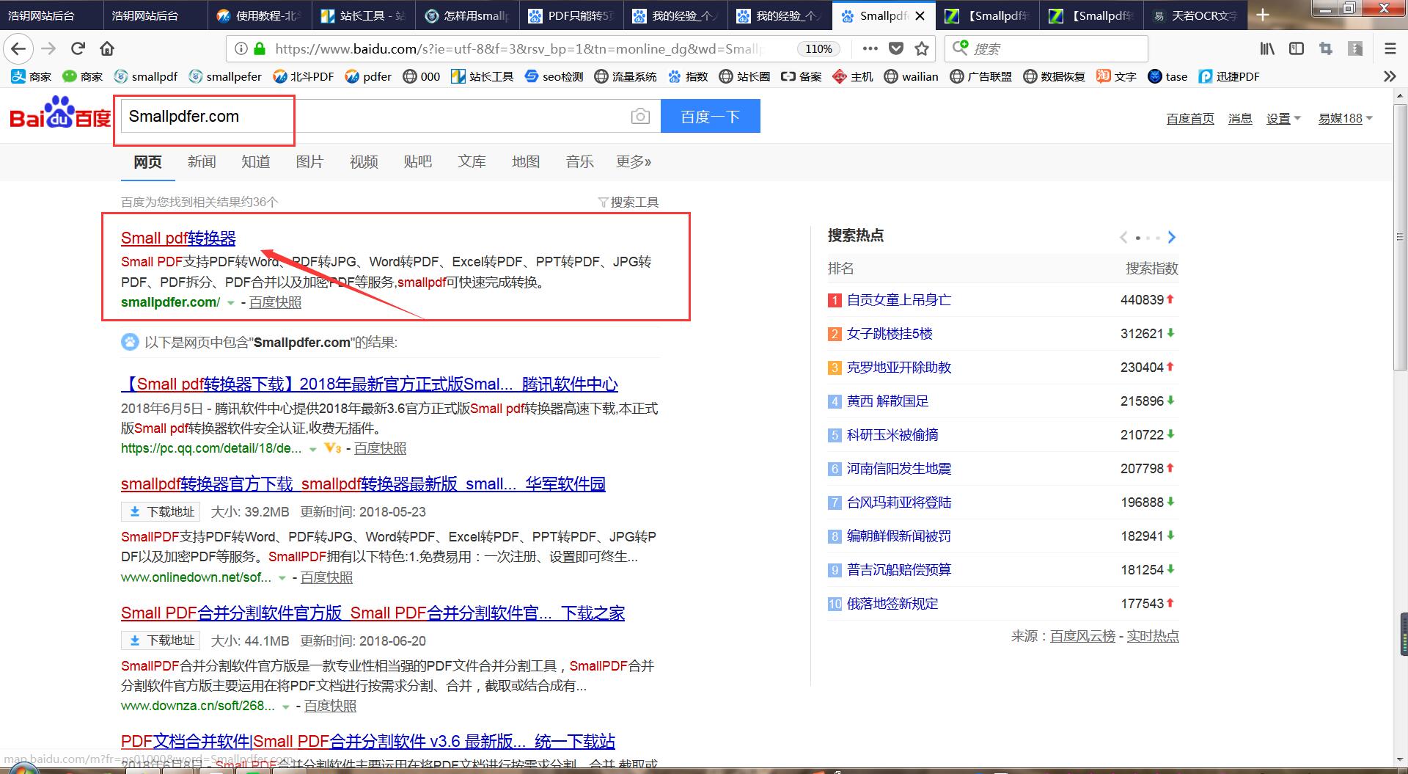Open 搜索工具 filter options
Viewport: 1408px width, 774px height.
628,202
